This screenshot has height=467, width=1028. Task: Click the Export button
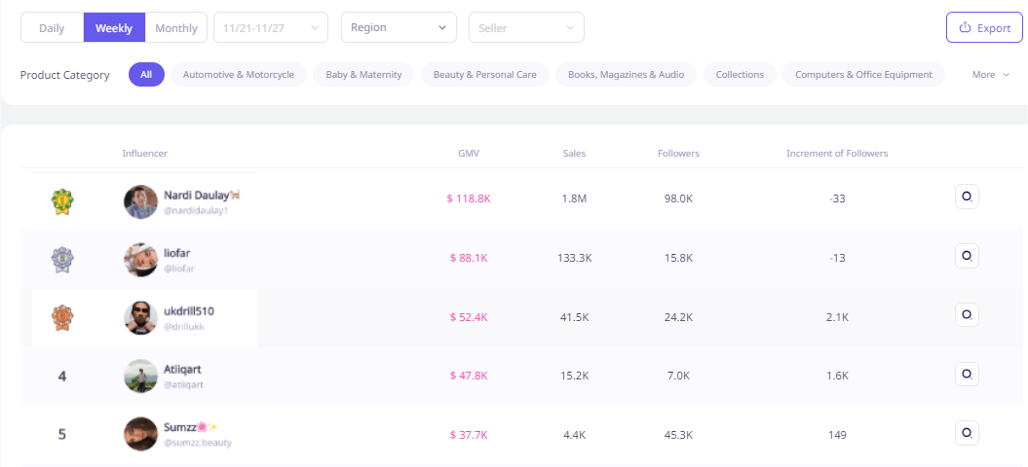(x=984, y=28)
